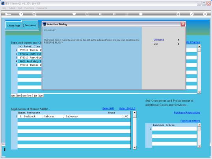Click the square stop icon in toolbar
The height and width of the screenshot is (159, 212).
click(x=140, y=14)
